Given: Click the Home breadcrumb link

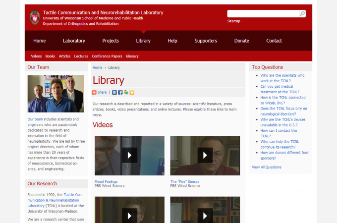Looking at the screenshot, I should pos(97,67).
